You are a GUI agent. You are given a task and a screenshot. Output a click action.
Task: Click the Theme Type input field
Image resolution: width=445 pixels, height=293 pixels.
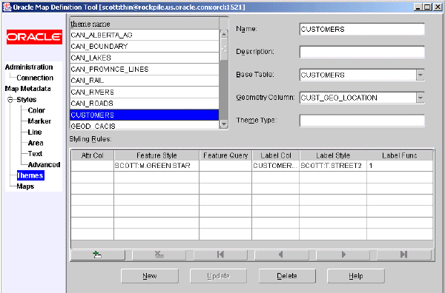[x=362, y=121]
